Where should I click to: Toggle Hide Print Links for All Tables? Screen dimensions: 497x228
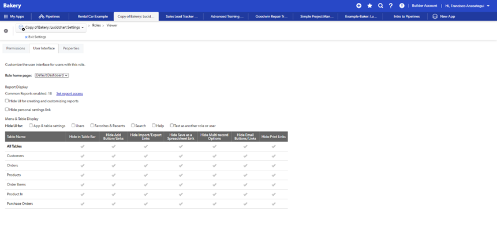tap(274, 146)
